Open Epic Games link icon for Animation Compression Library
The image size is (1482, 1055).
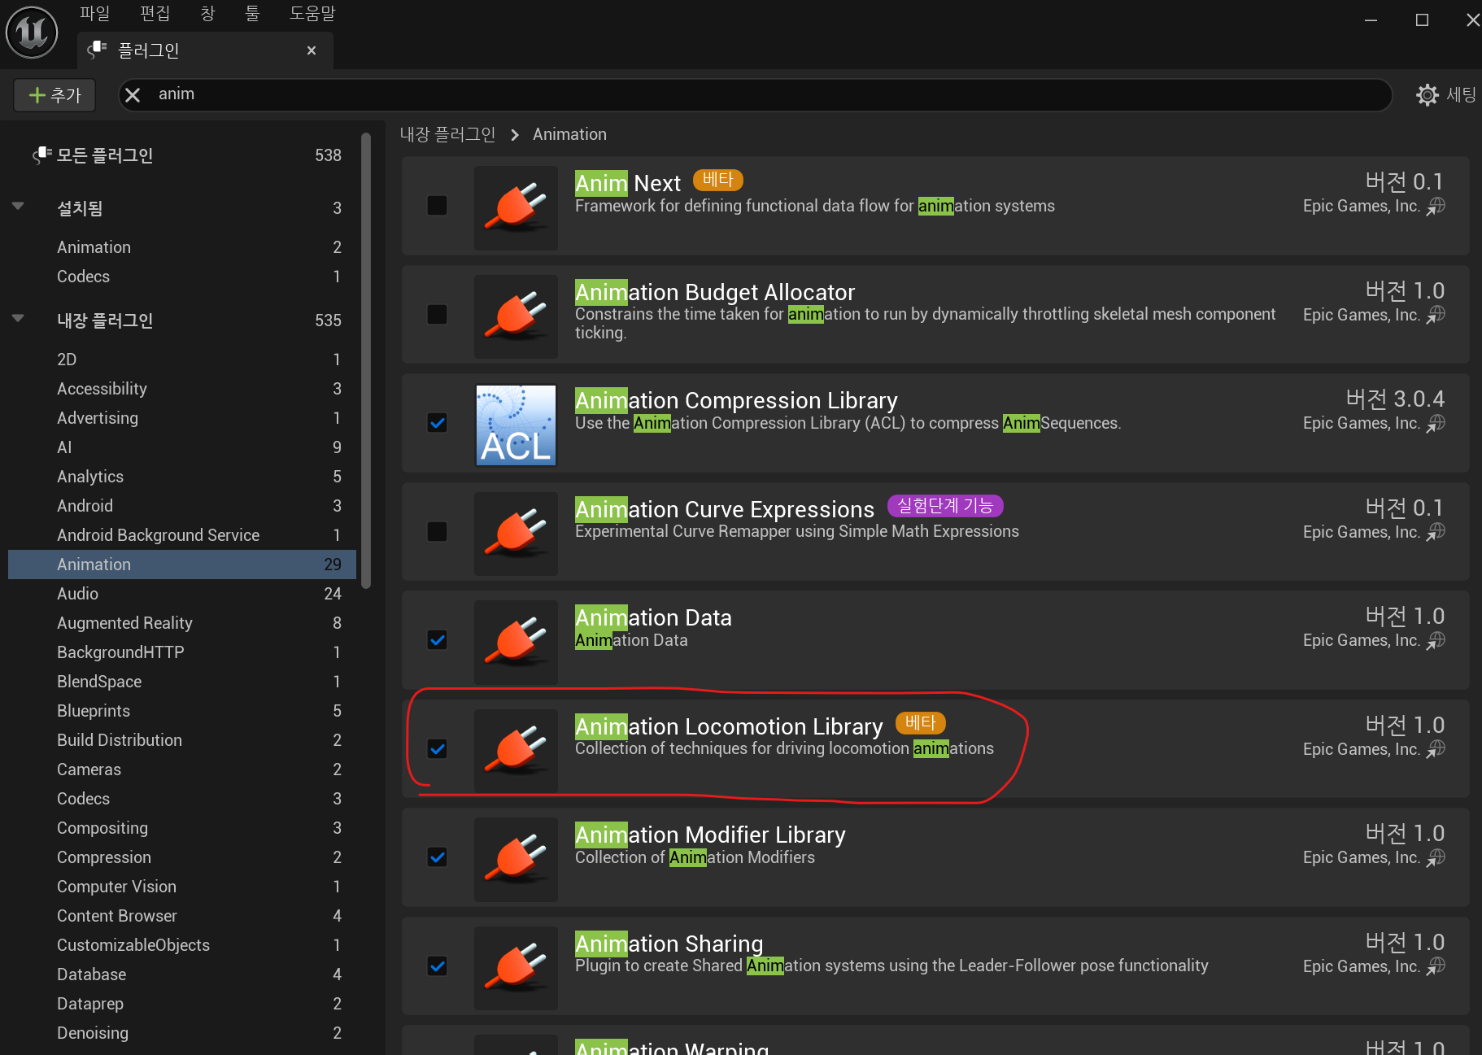coord(1436,423)
